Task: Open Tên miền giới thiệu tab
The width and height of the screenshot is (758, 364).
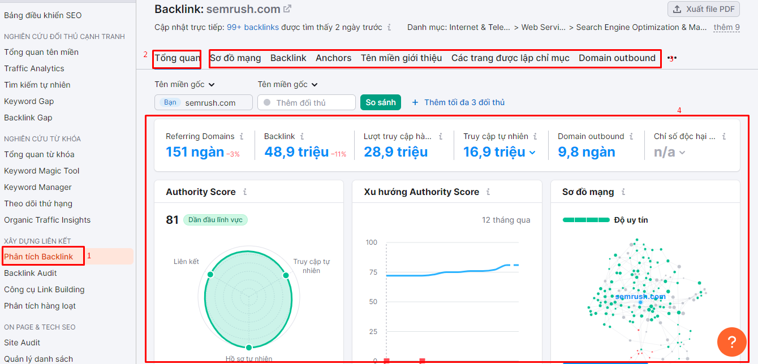Action: point(402,58)
